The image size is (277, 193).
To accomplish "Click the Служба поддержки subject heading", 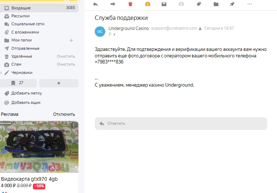I will (121, 18).
